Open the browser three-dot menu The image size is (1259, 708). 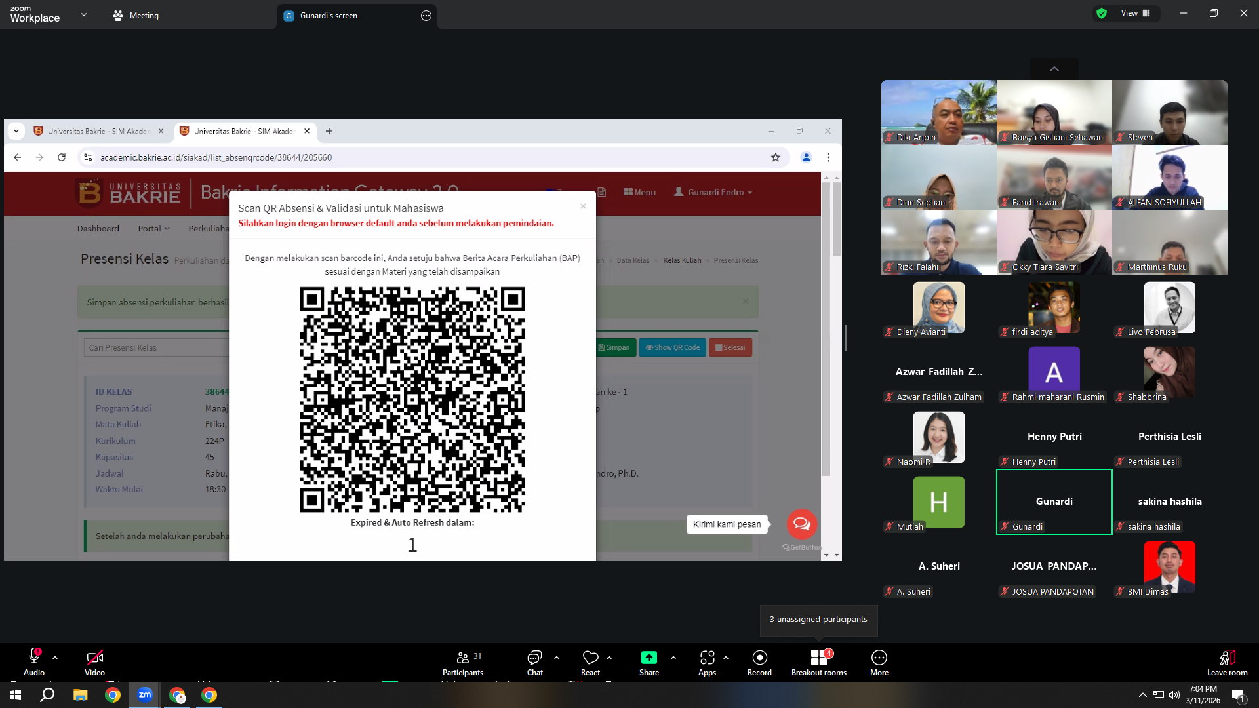pyautogui.click(x=828, y=157)
